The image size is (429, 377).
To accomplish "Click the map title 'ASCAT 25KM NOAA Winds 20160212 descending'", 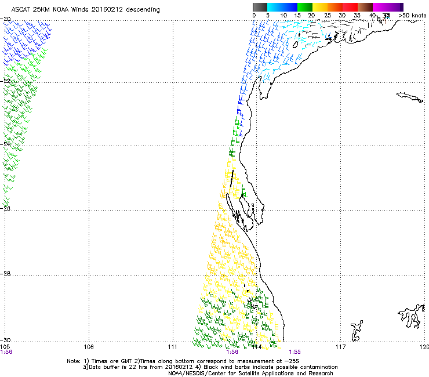I will click(x=85, y=9).
